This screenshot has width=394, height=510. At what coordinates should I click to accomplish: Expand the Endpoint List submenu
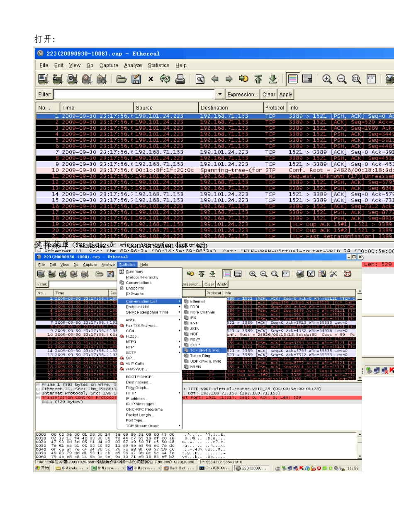pyautogui.click(x=150, y=306)
